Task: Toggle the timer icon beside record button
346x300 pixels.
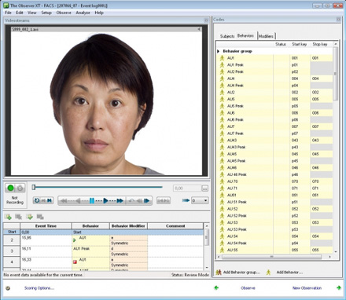Action: [20, 188]
